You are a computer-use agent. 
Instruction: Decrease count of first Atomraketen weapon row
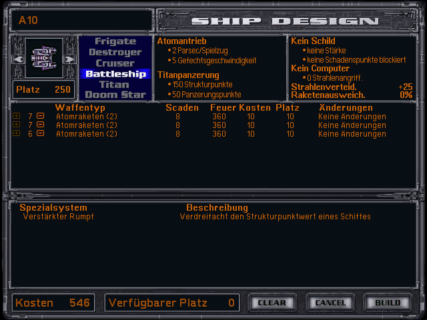[x=40, y=117]
